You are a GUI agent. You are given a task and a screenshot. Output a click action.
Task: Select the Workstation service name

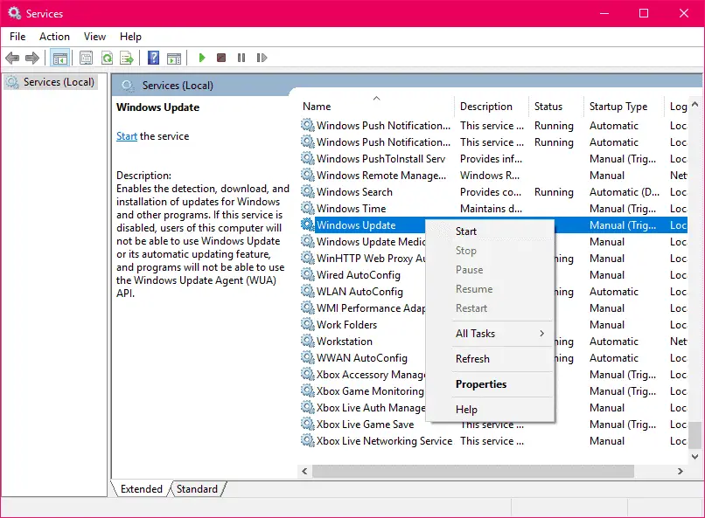click(345, 342)
